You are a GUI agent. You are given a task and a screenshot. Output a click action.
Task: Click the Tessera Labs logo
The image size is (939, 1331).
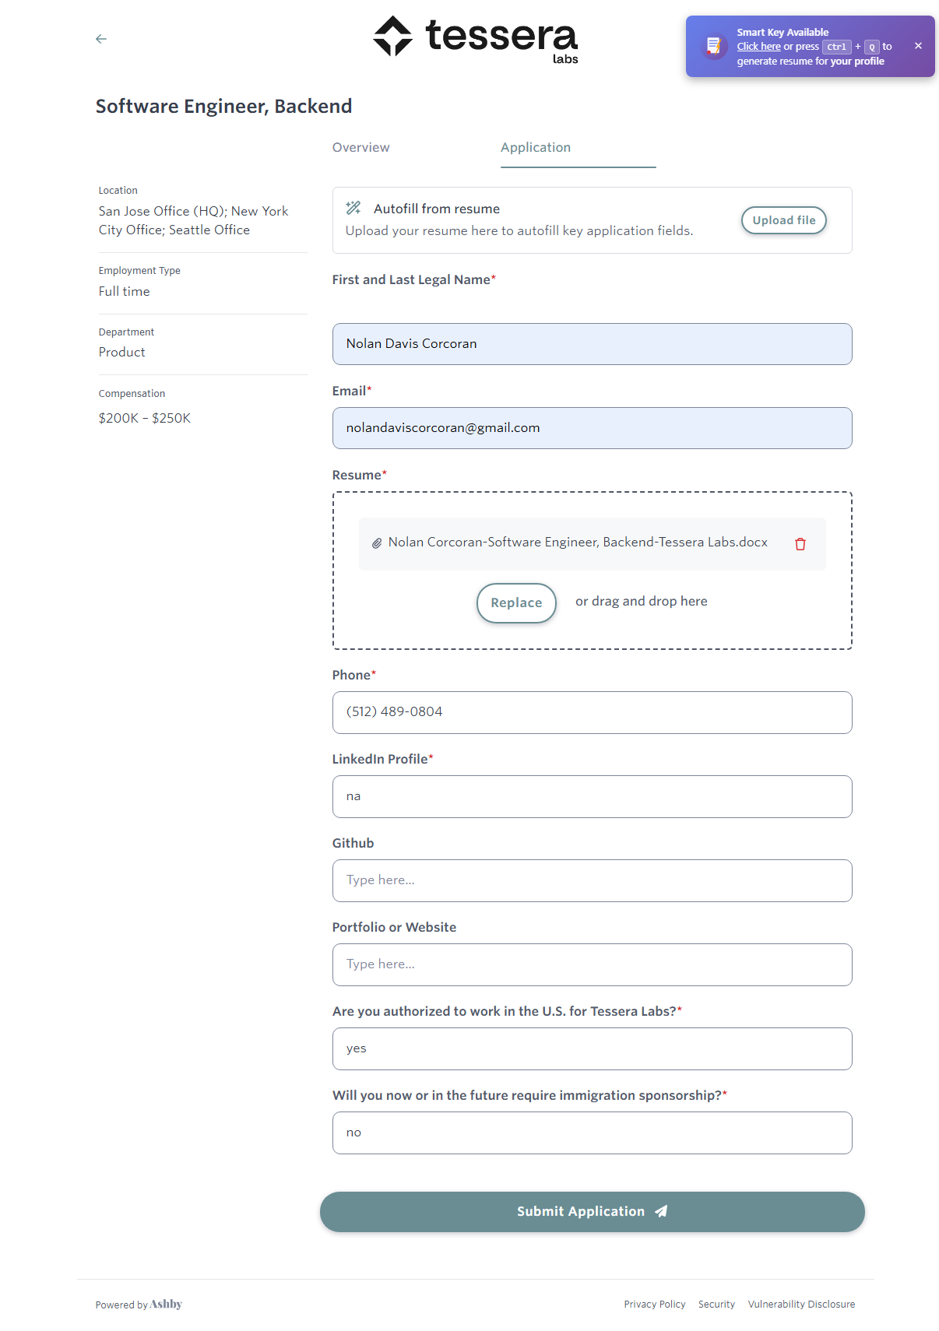coord(475,37)
